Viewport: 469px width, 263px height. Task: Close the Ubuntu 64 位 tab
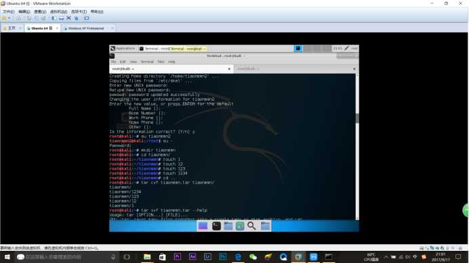click(57, 28)
